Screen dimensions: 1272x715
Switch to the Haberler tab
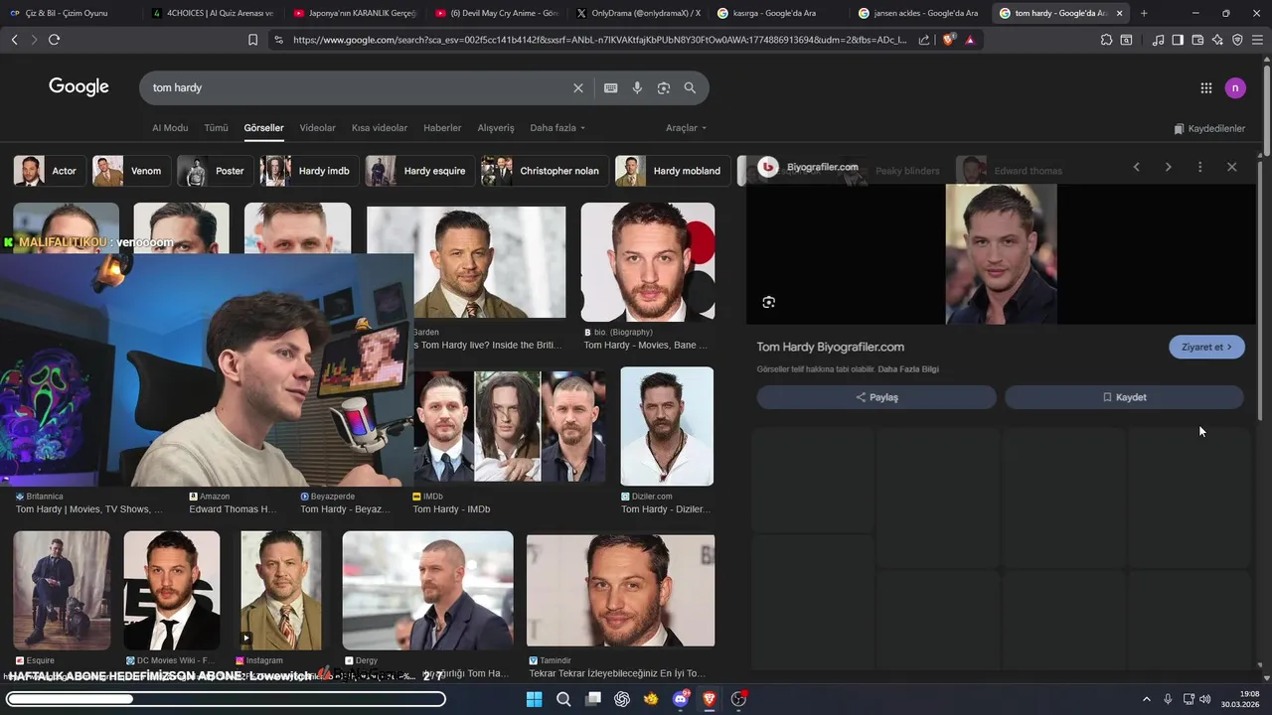click(x=442, y=128)
